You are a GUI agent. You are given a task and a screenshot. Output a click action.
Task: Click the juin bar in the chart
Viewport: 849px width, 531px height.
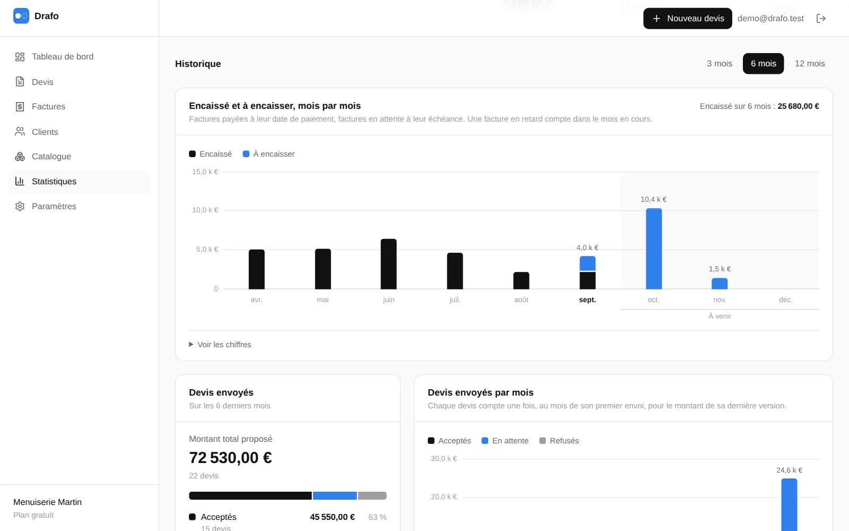[389, 264]
